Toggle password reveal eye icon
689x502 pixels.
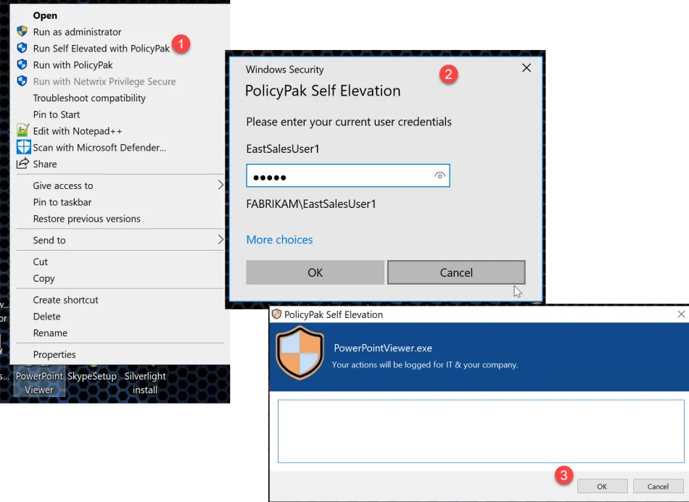(x=440, y=176)
